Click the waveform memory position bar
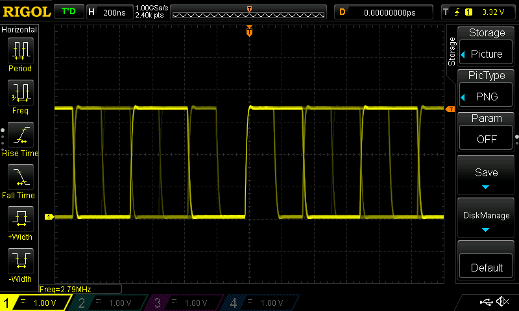The height and width of the screenshot is (311, 519). pyautogui.click(x=249, y=12)
